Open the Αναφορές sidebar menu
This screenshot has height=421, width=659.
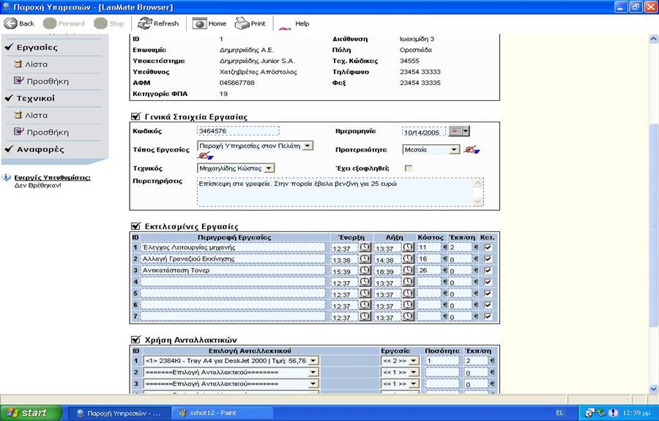(x=40, y=149)
